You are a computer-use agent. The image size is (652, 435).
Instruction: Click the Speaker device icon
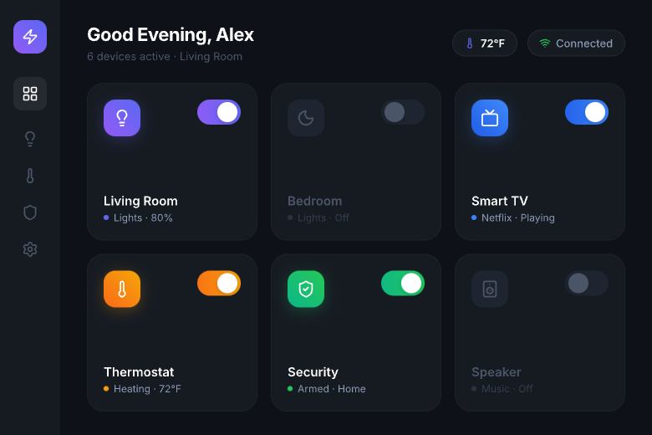coord(490,289)
